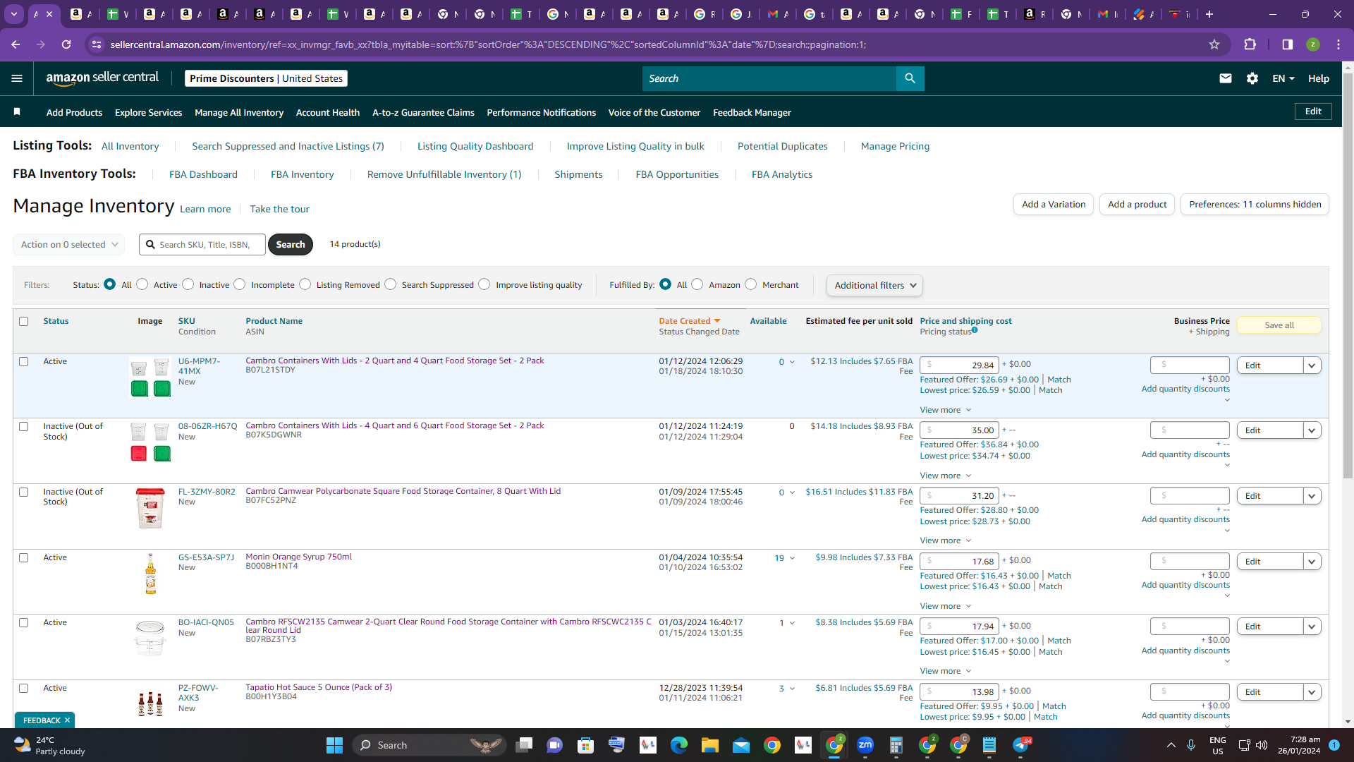Image resolution: width=1354 pixels, height=762 pixels.
Task: Select Amazon fulfilled-by radio
Action: pos(697,284)
